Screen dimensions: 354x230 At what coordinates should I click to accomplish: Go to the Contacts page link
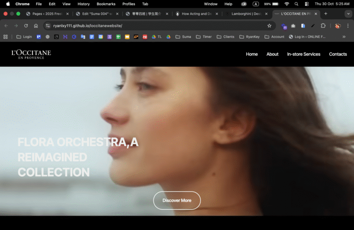[337, 54]
